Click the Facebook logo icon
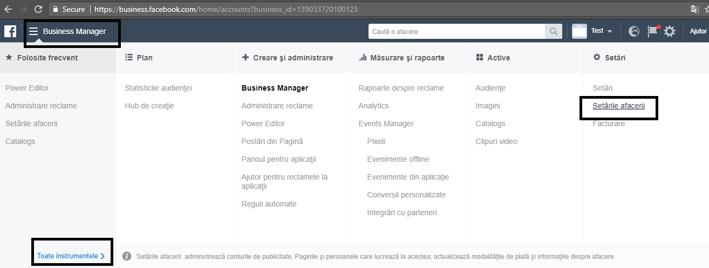Image resolution: width=709 pixels, height=268 pixels. click(10, 31)
